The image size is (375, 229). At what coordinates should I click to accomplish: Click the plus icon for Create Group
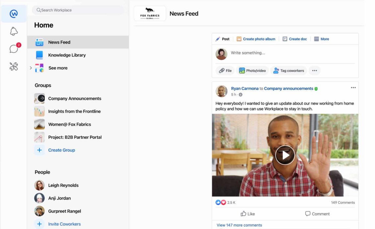[x=39, y=150]
